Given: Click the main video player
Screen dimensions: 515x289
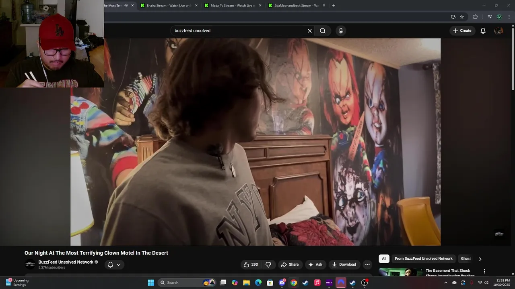Looking at the screenshot, I should click(x=255, y=142).
